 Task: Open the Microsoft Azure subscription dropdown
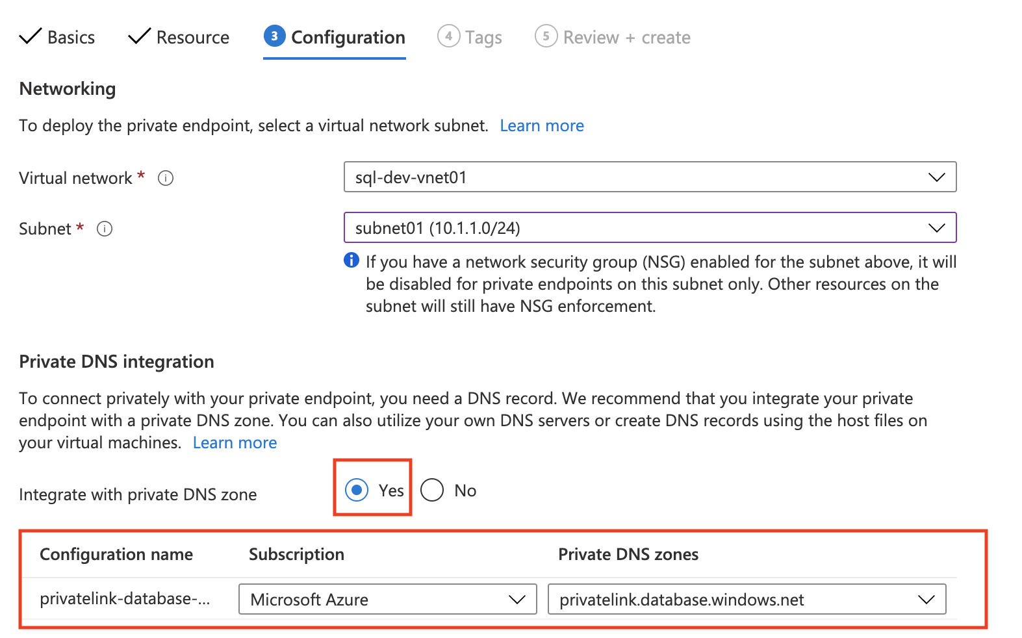click(x=387, y=599)
